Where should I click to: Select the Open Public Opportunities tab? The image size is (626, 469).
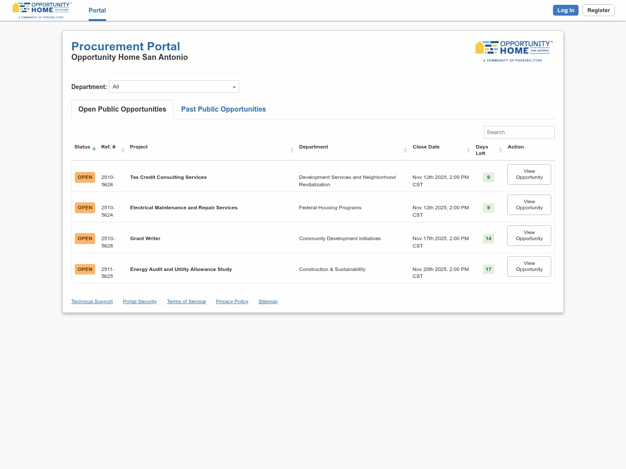122,109
